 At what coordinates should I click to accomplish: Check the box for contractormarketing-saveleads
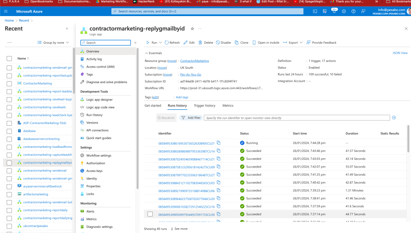tap(9, 107)
